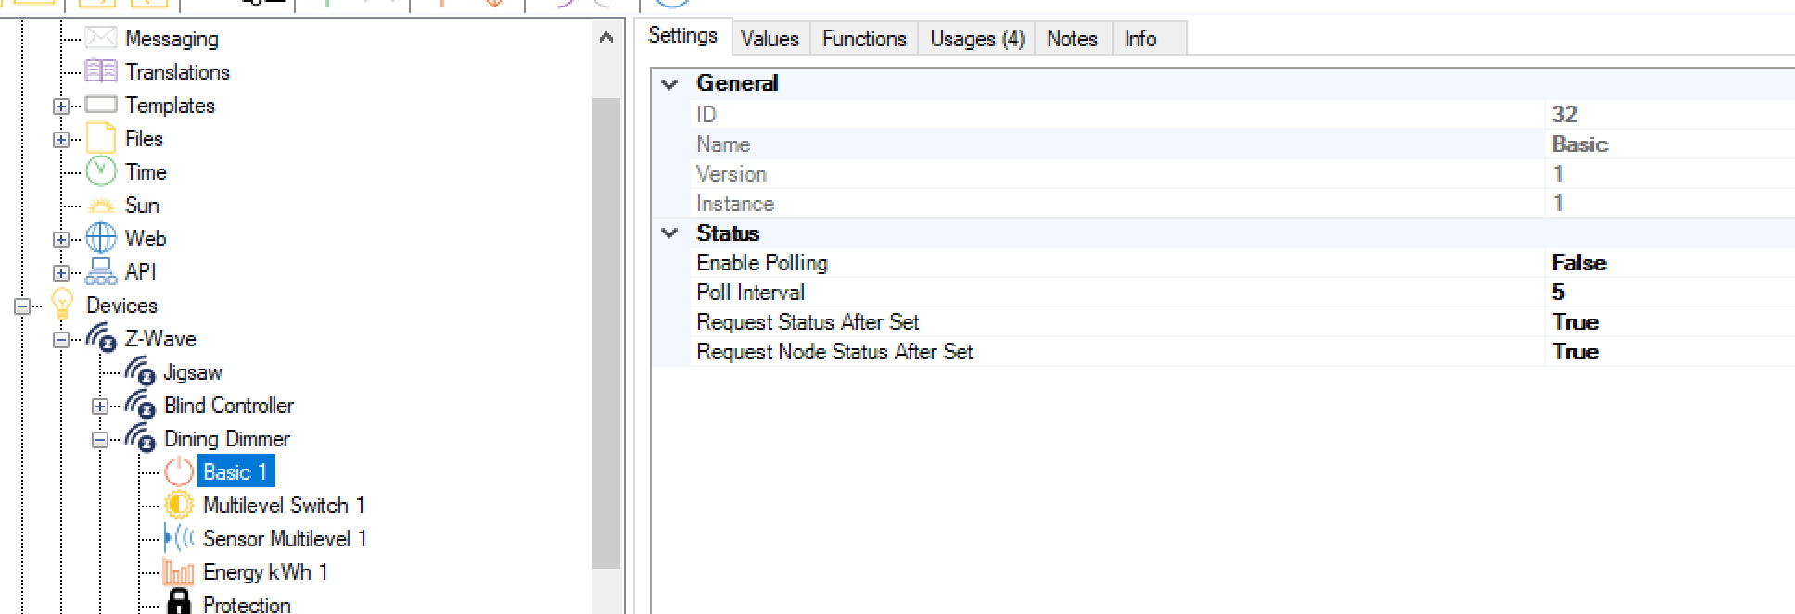1795x614 pixels.
Task: Switch to the Values tab
Action: click(769, 39)
